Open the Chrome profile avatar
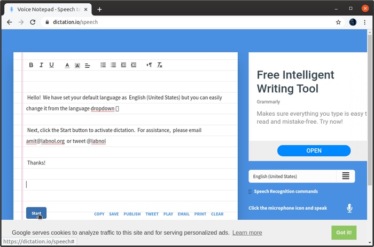The image size is (374, 247). pos(353,22)
